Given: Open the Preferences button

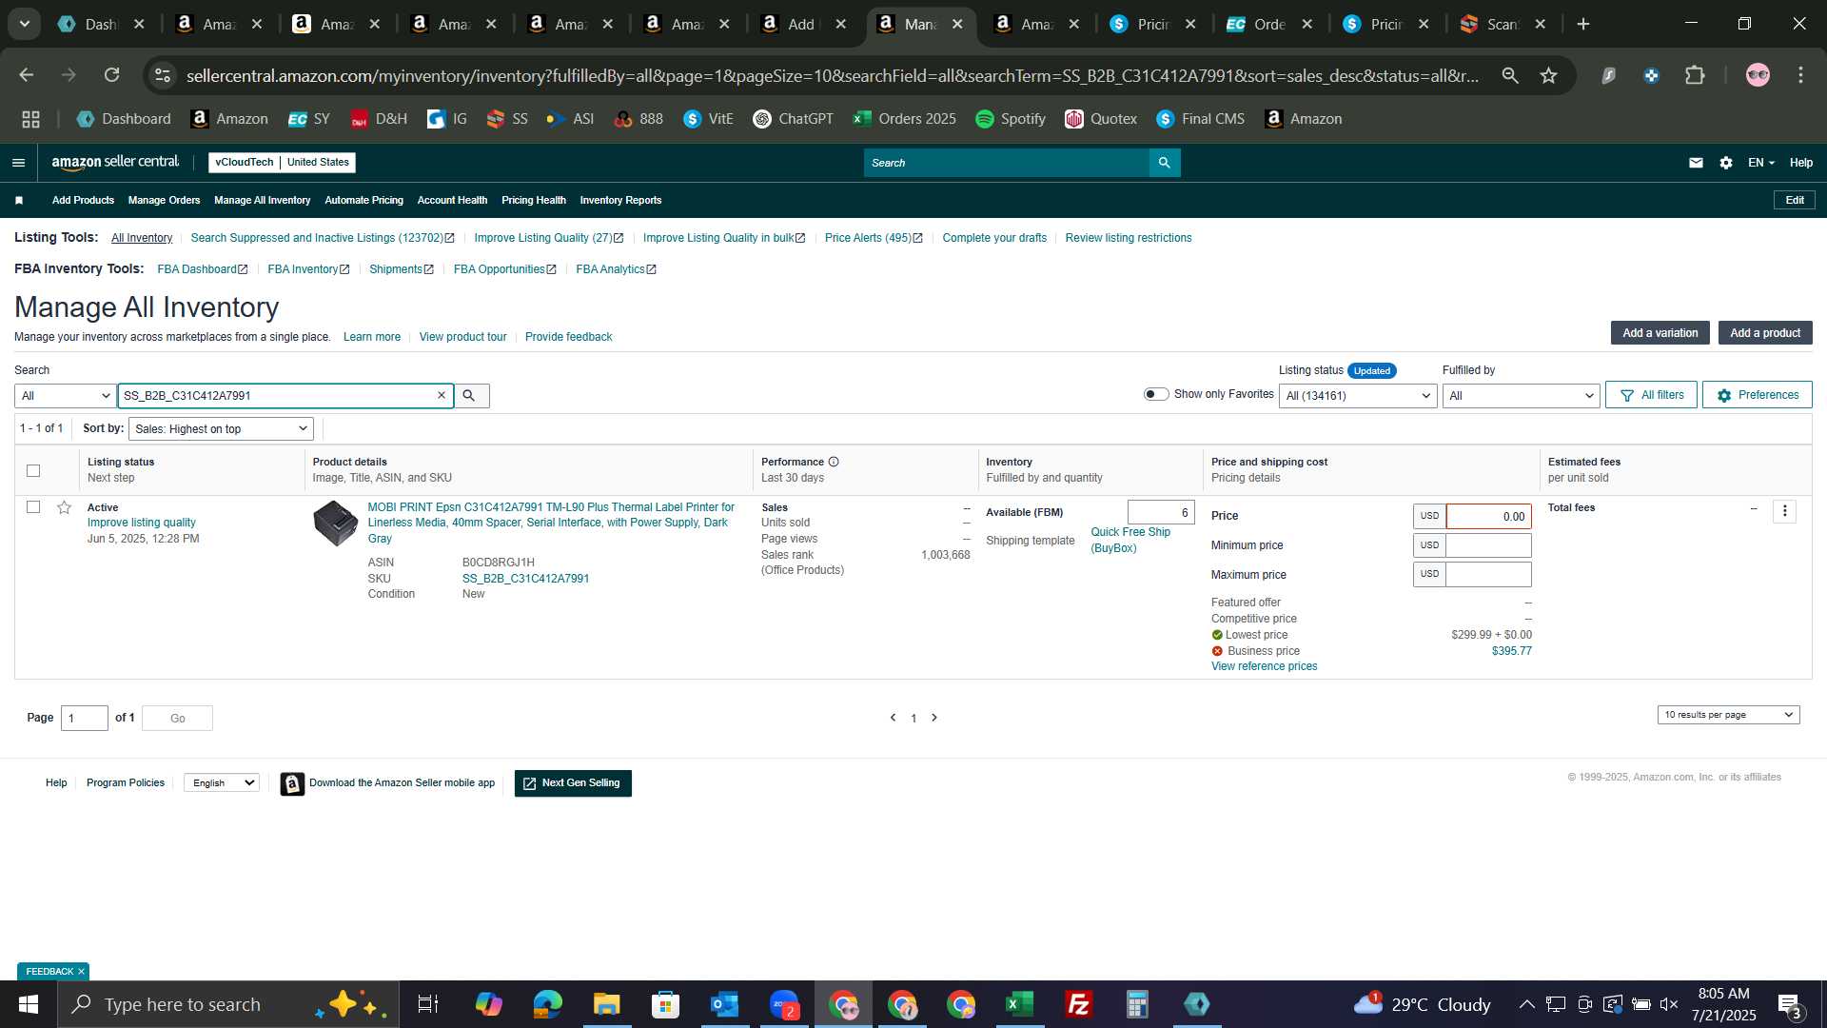Looking at the screenshot, I should pyautogui.click(x=1757, y=395).
